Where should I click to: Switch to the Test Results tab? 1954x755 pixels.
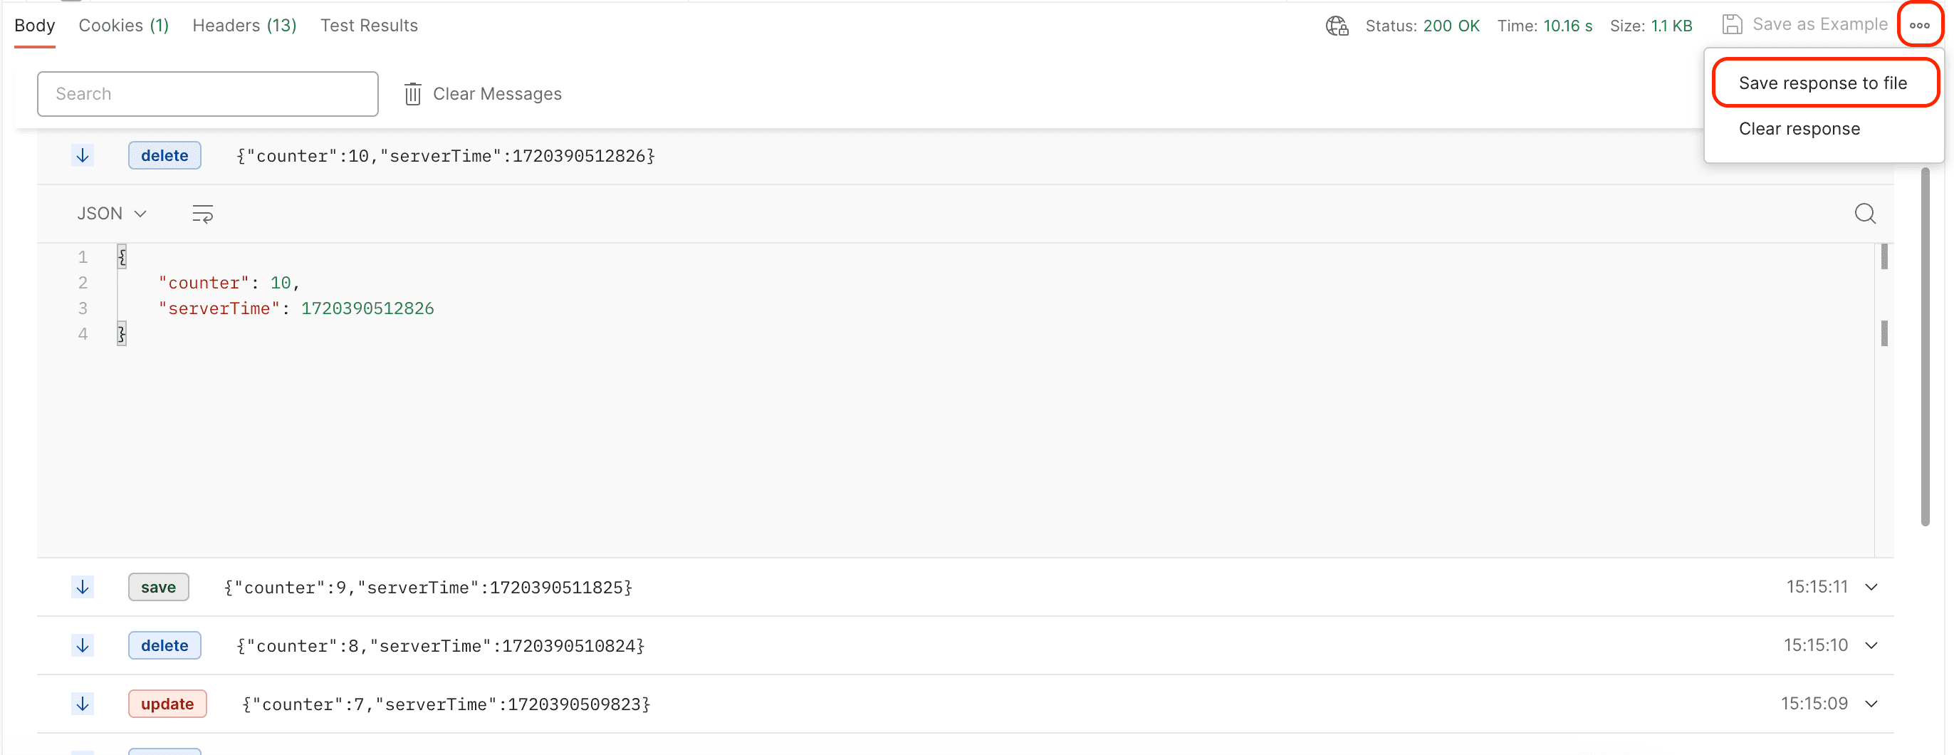[x=369, y=26]
